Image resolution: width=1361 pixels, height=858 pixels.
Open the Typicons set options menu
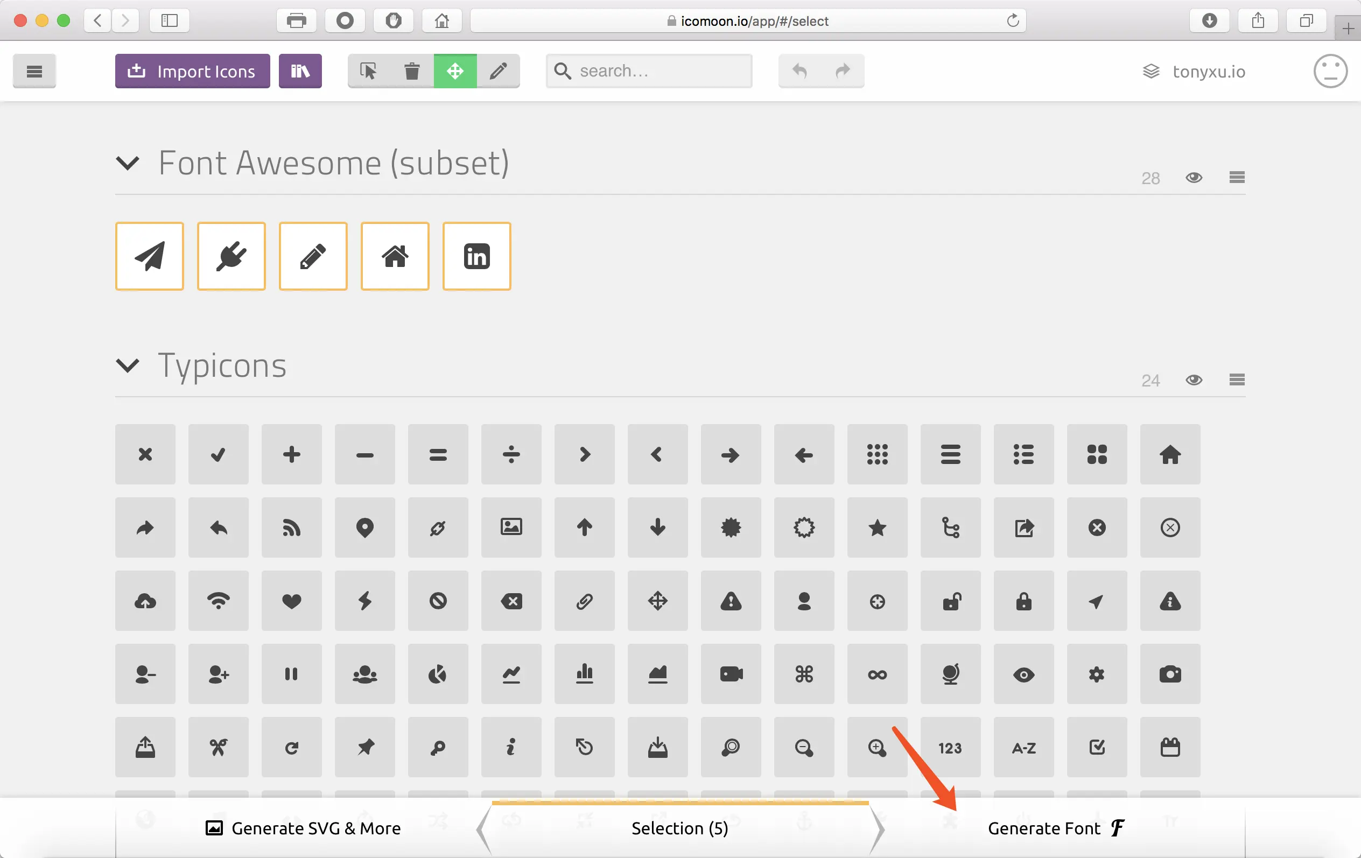click(x=1237, y=380)
